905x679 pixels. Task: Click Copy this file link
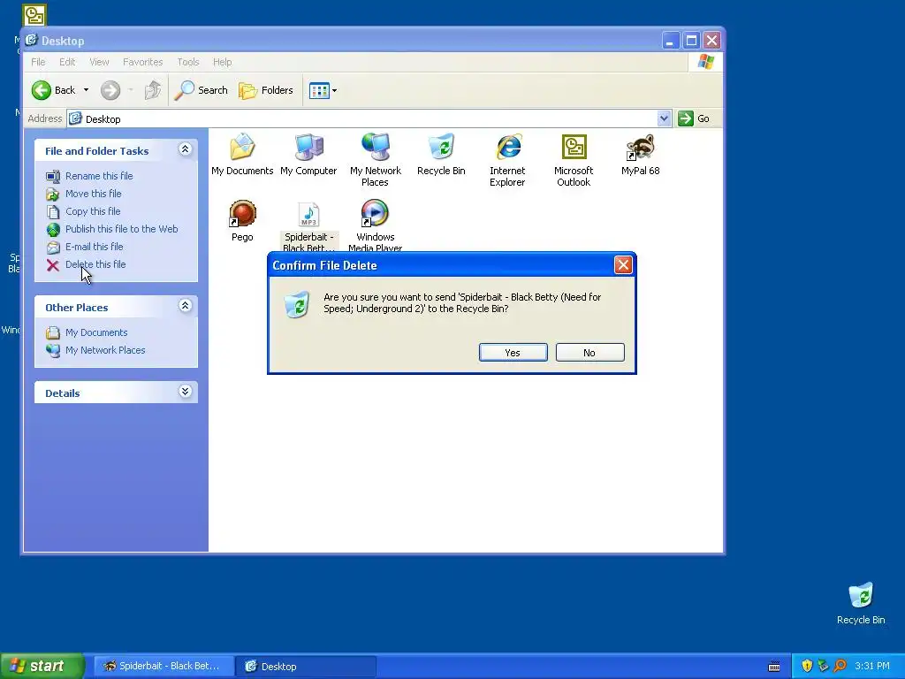click(92, 211)
